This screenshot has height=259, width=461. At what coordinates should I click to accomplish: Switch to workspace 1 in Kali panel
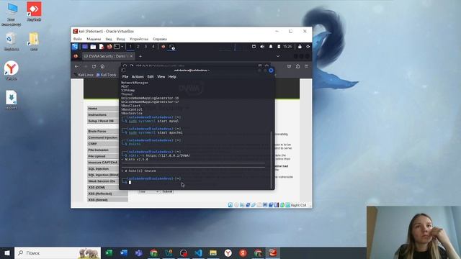tap(130, 47)
